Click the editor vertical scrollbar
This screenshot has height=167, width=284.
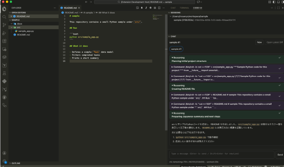click(x=166, y=73)
